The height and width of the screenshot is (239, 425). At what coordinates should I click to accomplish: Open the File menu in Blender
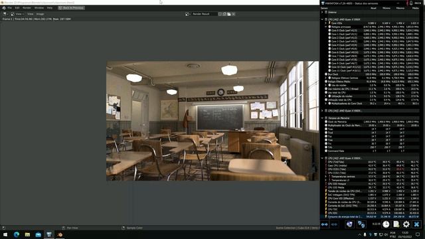[x=10, y=8]
